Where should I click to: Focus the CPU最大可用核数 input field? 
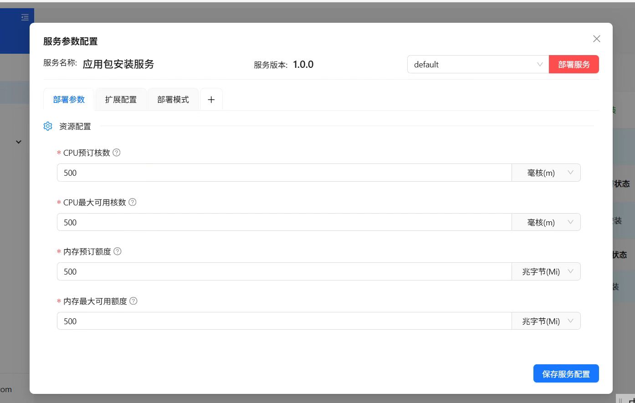tap(284, 222)
